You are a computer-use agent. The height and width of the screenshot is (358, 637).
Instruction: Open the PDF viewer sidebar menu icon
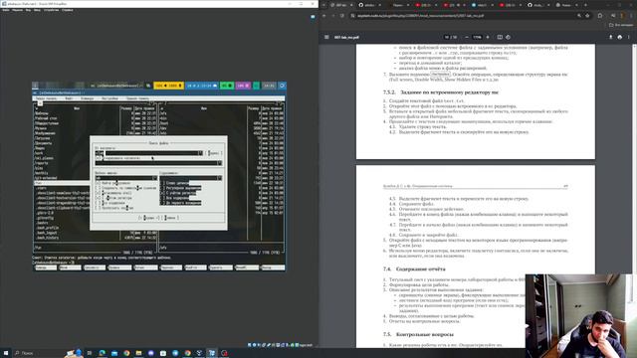click(326, 37)
